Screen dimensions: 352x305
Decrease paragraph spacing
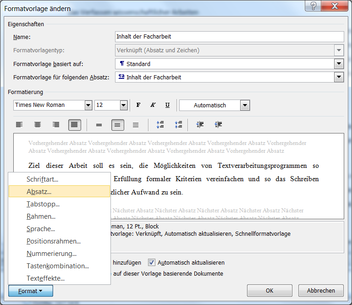pyautogui.click(x=178, y=125)
